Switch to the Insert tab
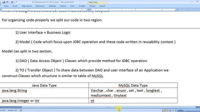Screen dimensions: 200x112 15,6
